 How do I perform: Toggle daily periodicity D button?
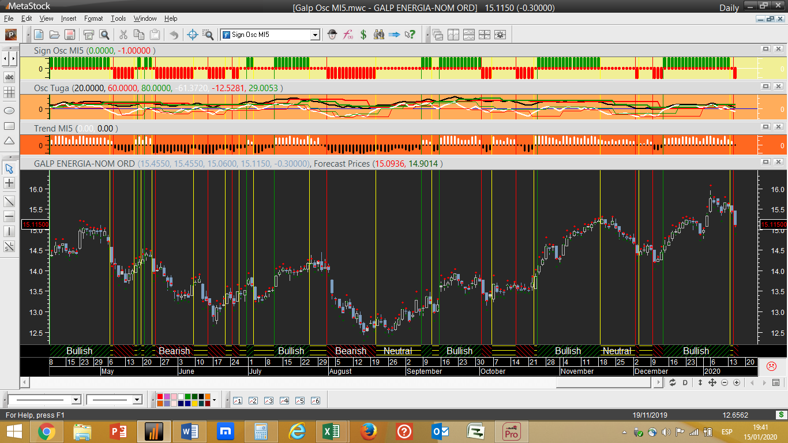pos(685,382)
